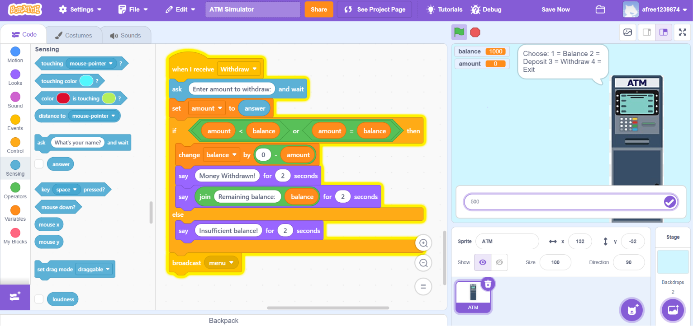Click the green flag to run

(x=459, y=32)
